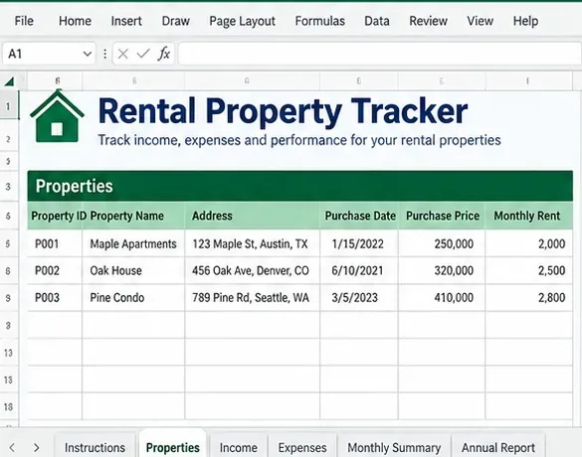Select row header number 1
582x457 pixels.
click(9, 106)
